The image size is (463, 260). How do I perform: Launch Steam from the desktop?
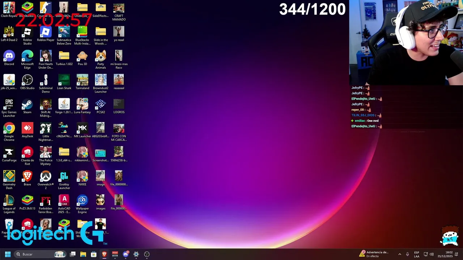27,107
